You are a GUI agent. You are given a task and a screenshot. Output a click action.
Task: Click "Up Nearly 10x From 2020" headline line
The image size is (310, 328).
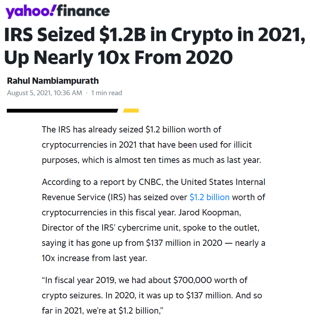coord(118,57)
